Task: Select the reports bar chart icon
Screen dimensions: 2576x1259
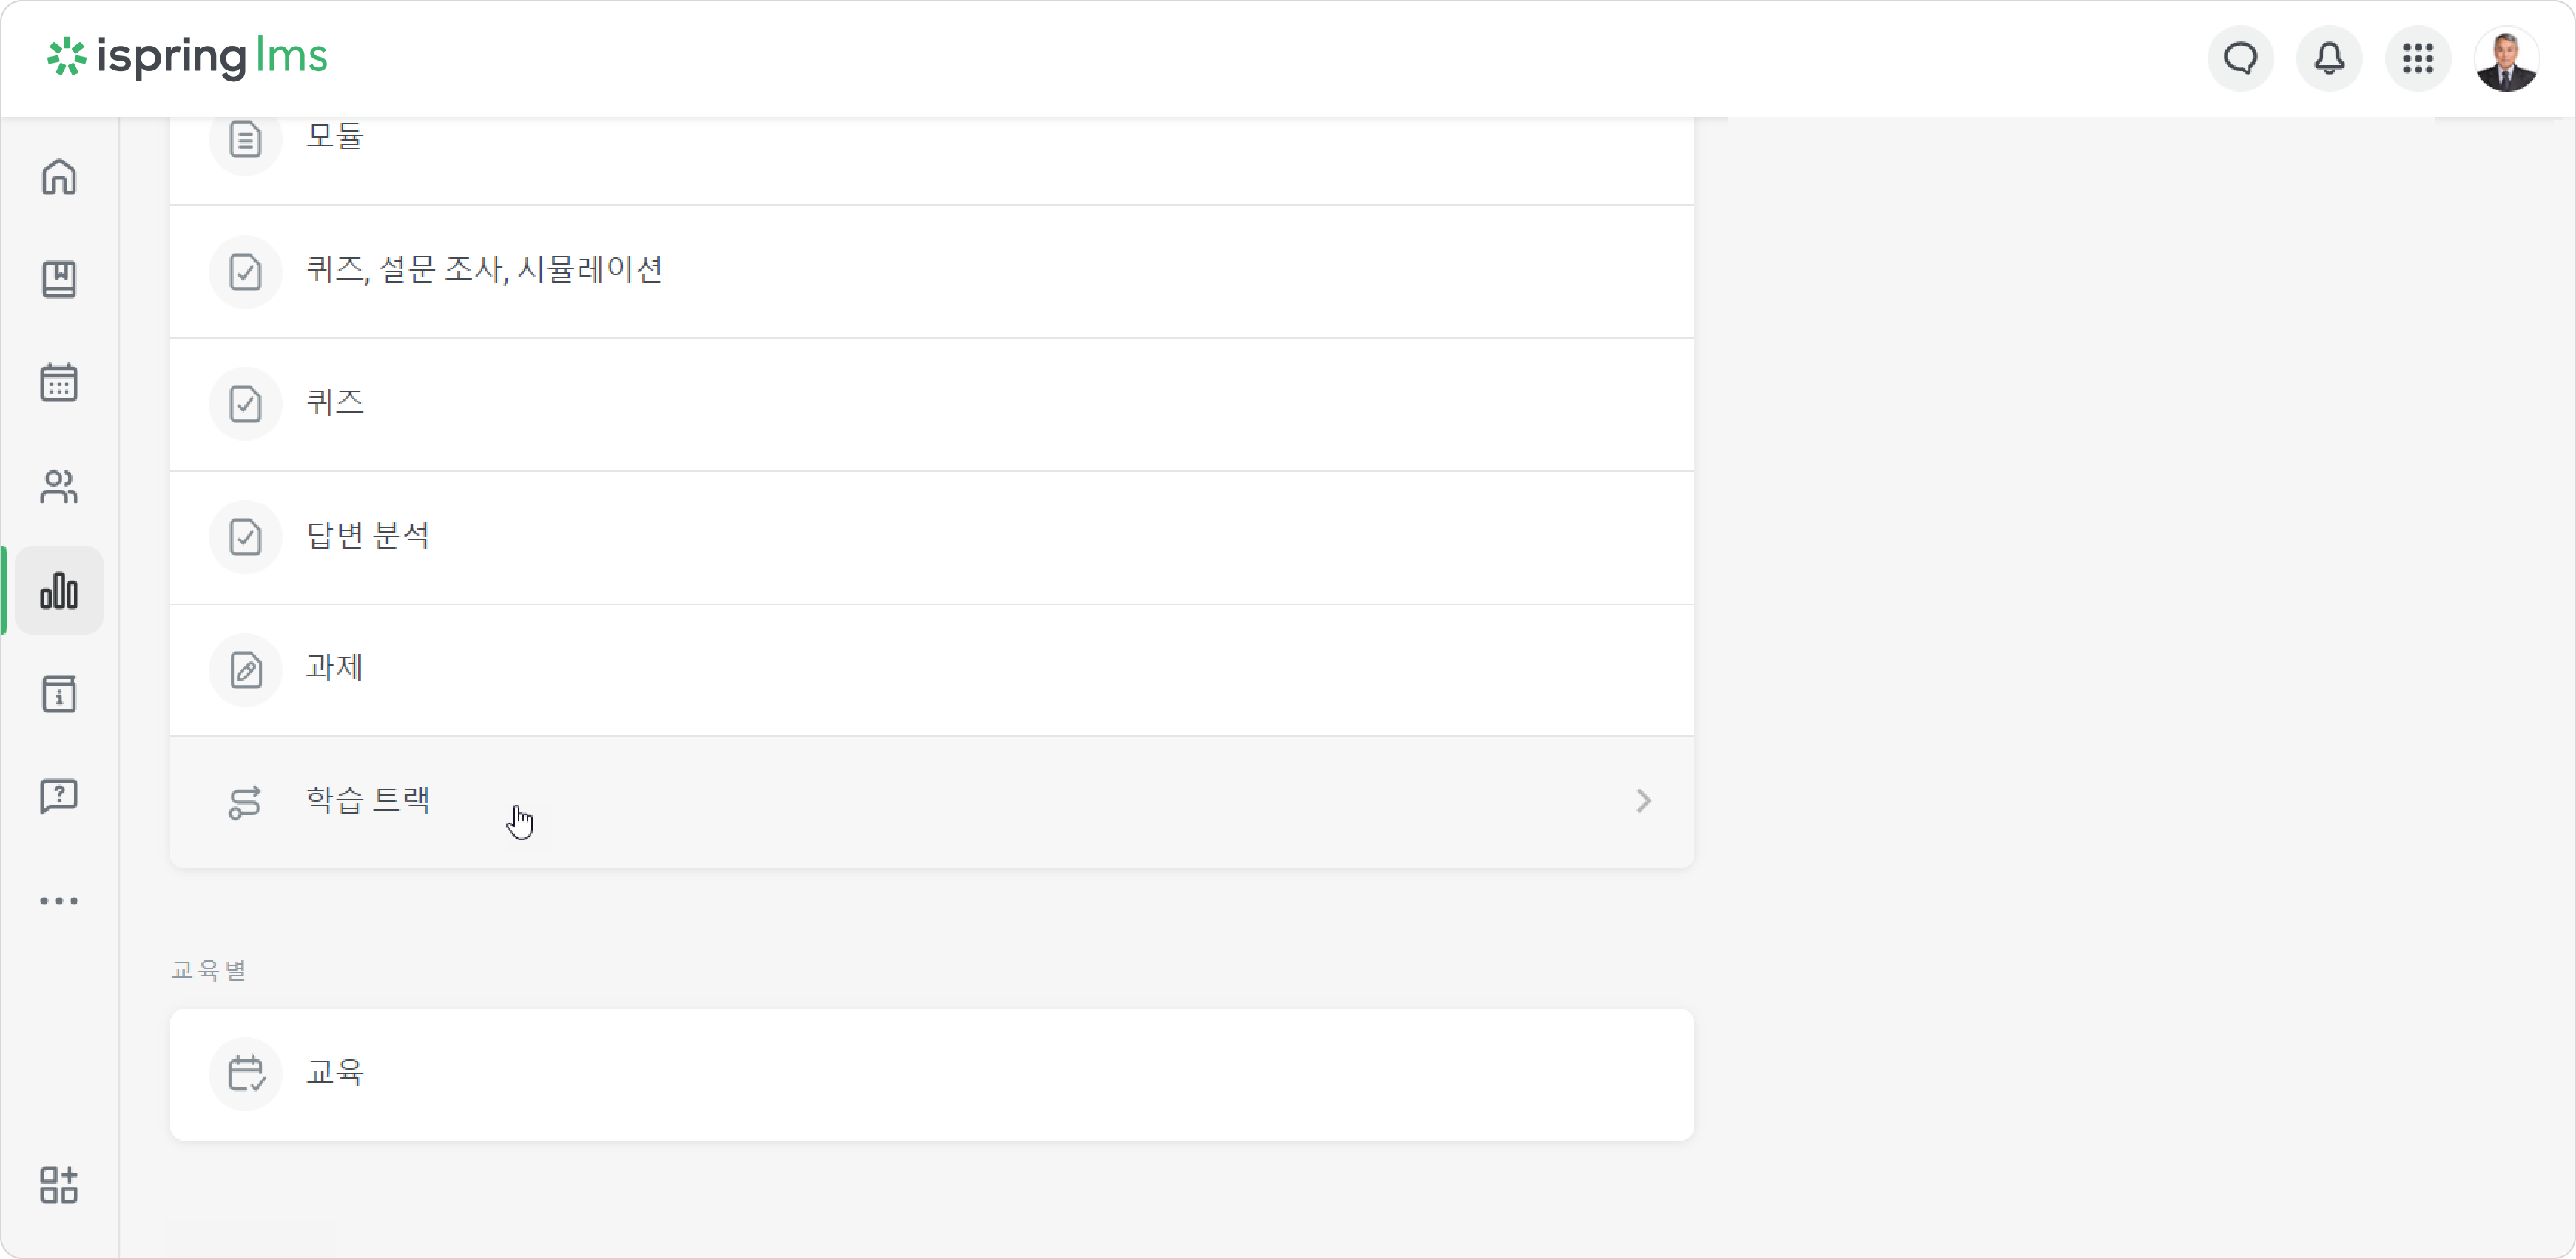Action: point(59,590)
